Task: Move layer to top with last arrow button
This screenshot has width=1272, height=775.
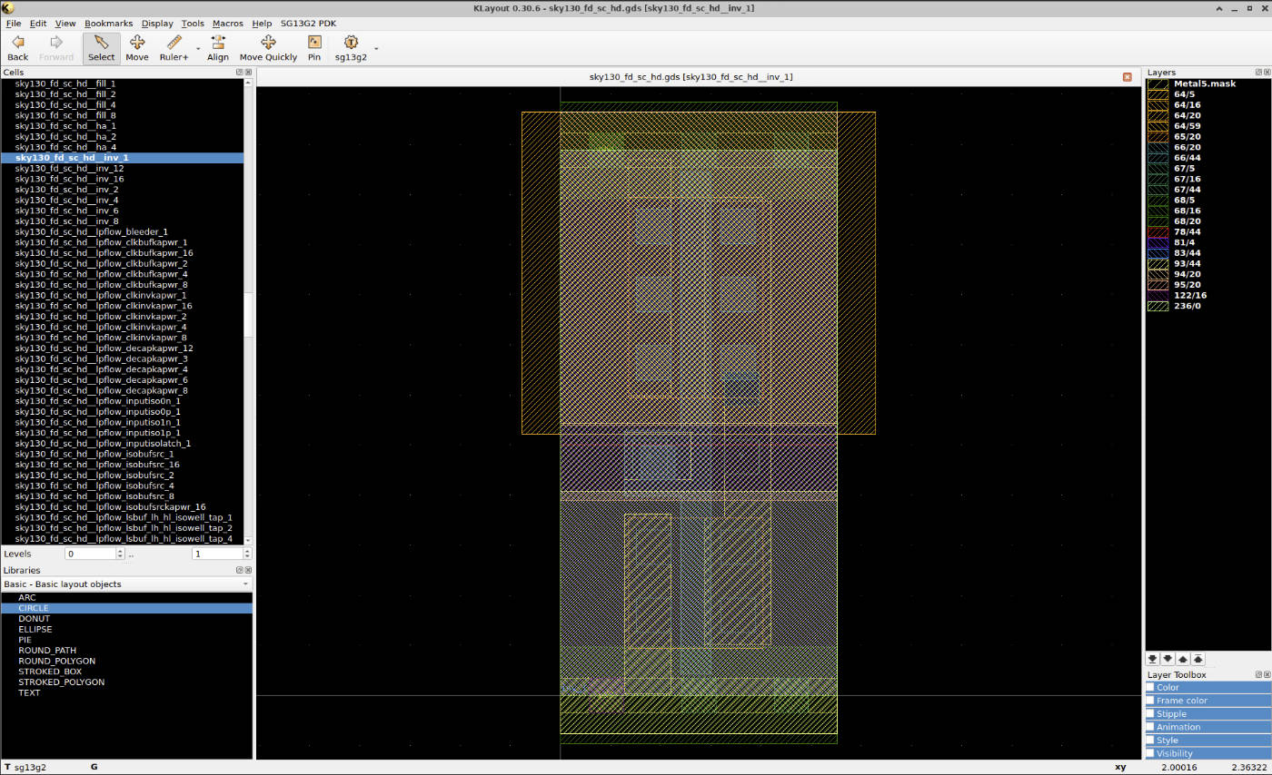Action: click(1198, 659)
